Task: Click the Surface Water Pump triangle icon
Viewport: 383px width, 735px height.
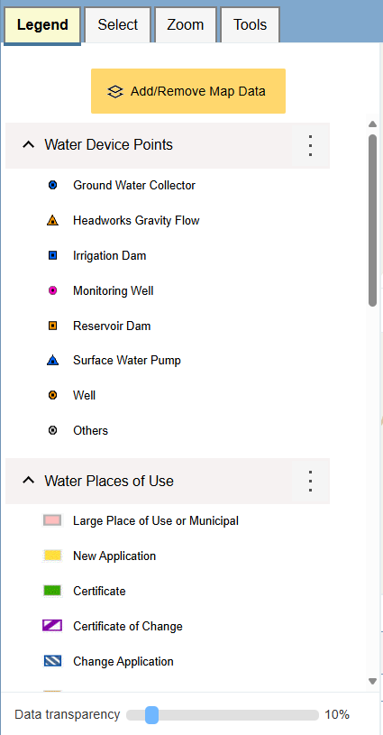Action: point(52,360)
